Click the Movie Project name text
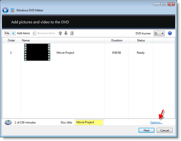 point(65,53)
